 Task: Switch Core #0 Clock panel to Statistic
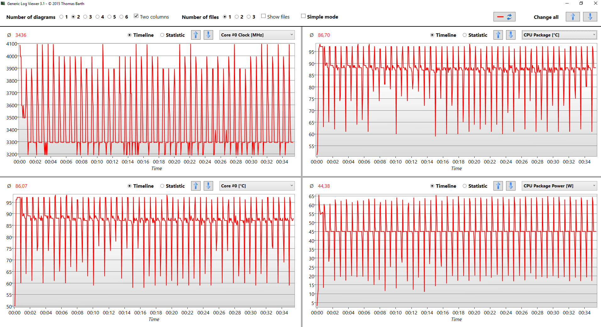[x=162, y=35]
